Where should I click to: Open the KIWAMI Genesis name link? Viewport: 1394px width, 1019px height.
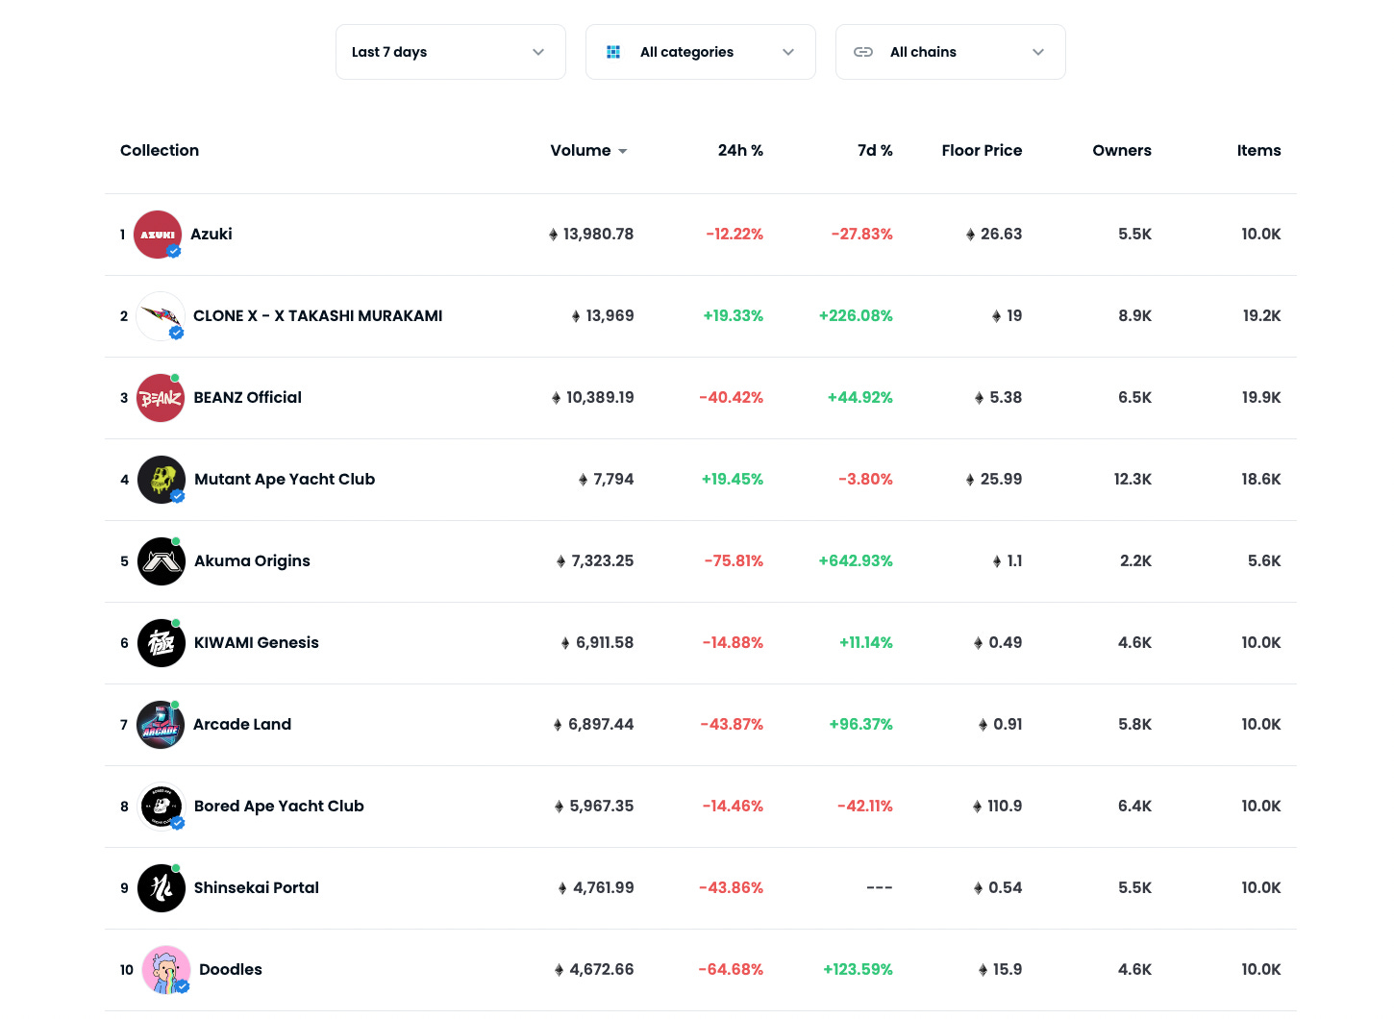[257, 643]
